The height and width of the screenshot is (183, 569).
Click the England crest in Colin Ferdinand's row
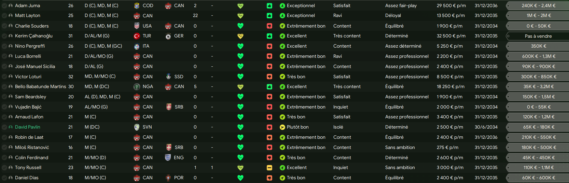click(168, 157)
